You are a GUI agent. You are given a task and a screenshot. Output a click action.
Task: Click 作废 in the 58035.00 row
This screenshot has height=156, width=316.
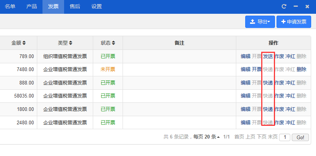point(279,96)
